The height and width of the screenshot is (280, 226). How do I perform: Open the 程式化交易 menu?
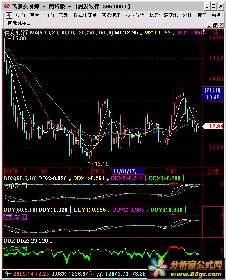tap(85, 15)
